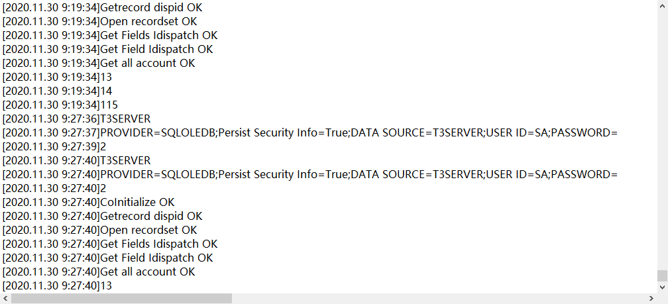Click the horizontal scrollbar left arrow

pyautogui.click(x=5, y=299)
